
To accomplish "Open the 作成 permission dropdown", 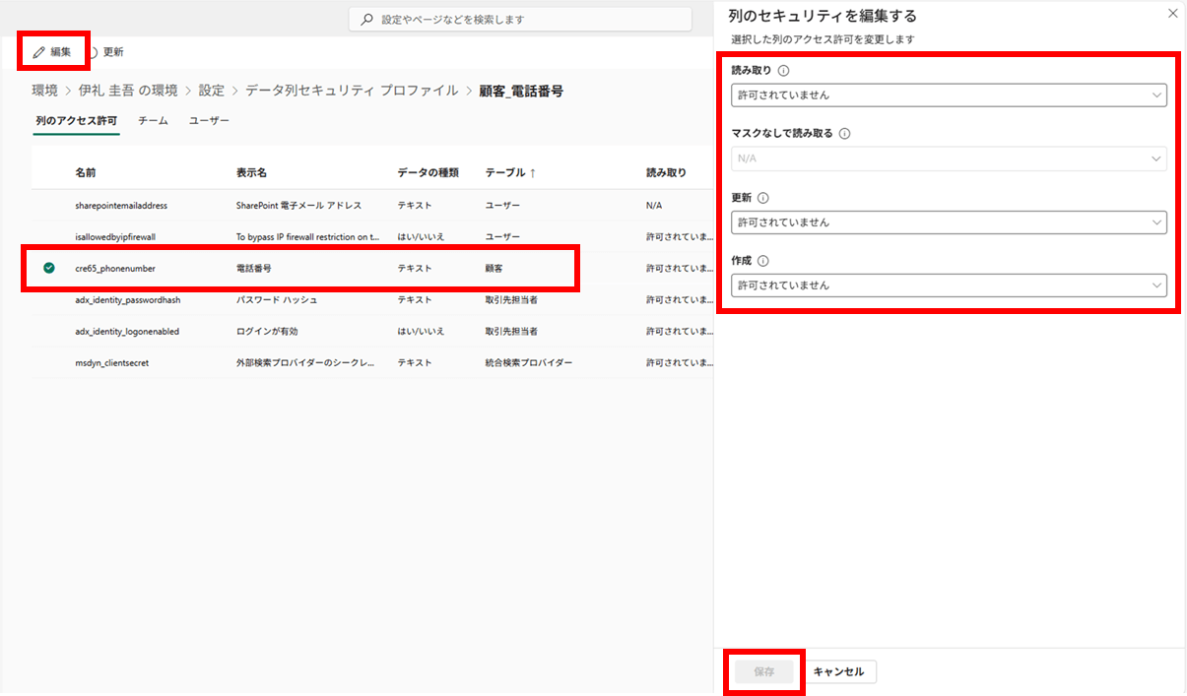I will click(x=949, y=285).
